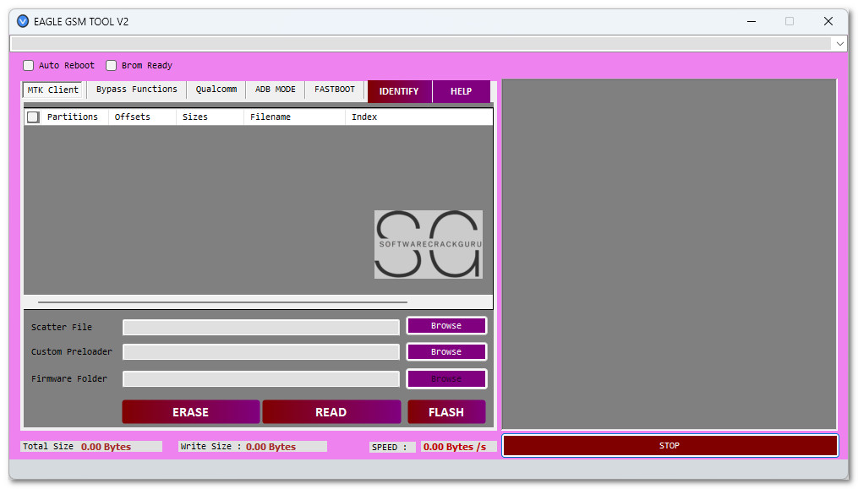The image size is (858, 489).
Task: Click the speed 0.00 Bytes /s value
Action: click(455, 448)
